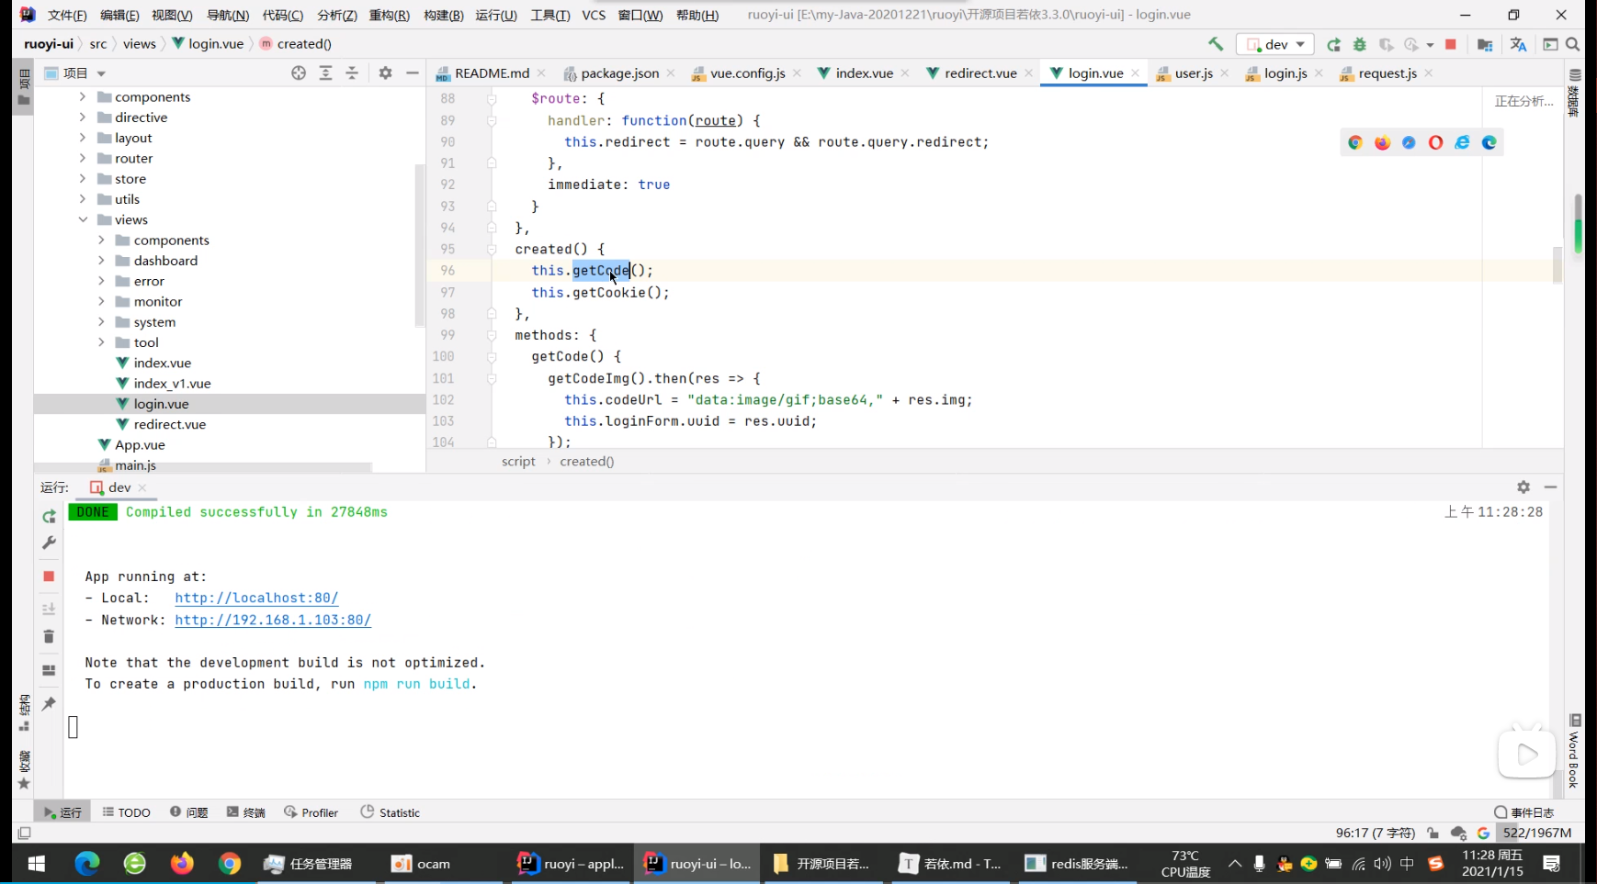Toggle fold marker at line 99 methods
1597x884 pixels.
click(x=492, y=335)
